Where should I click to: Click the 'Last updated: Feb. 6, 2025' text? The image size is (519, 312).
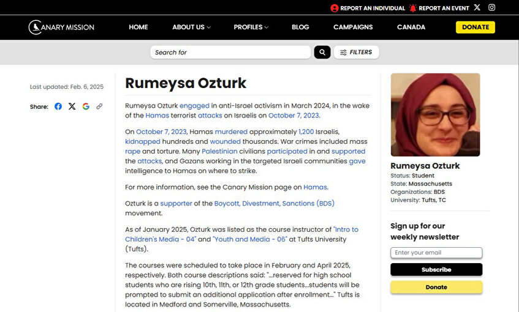[x=67, y=87]
